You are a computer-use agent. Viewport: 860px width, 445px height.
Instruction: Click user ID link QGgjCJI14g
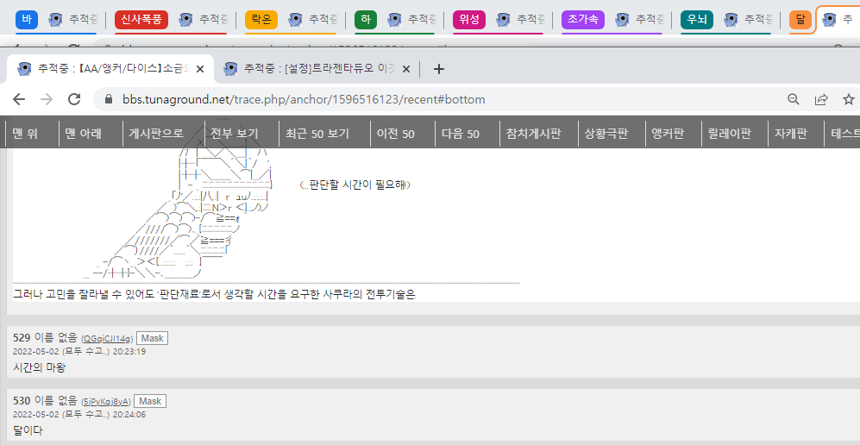click(108, 340)
